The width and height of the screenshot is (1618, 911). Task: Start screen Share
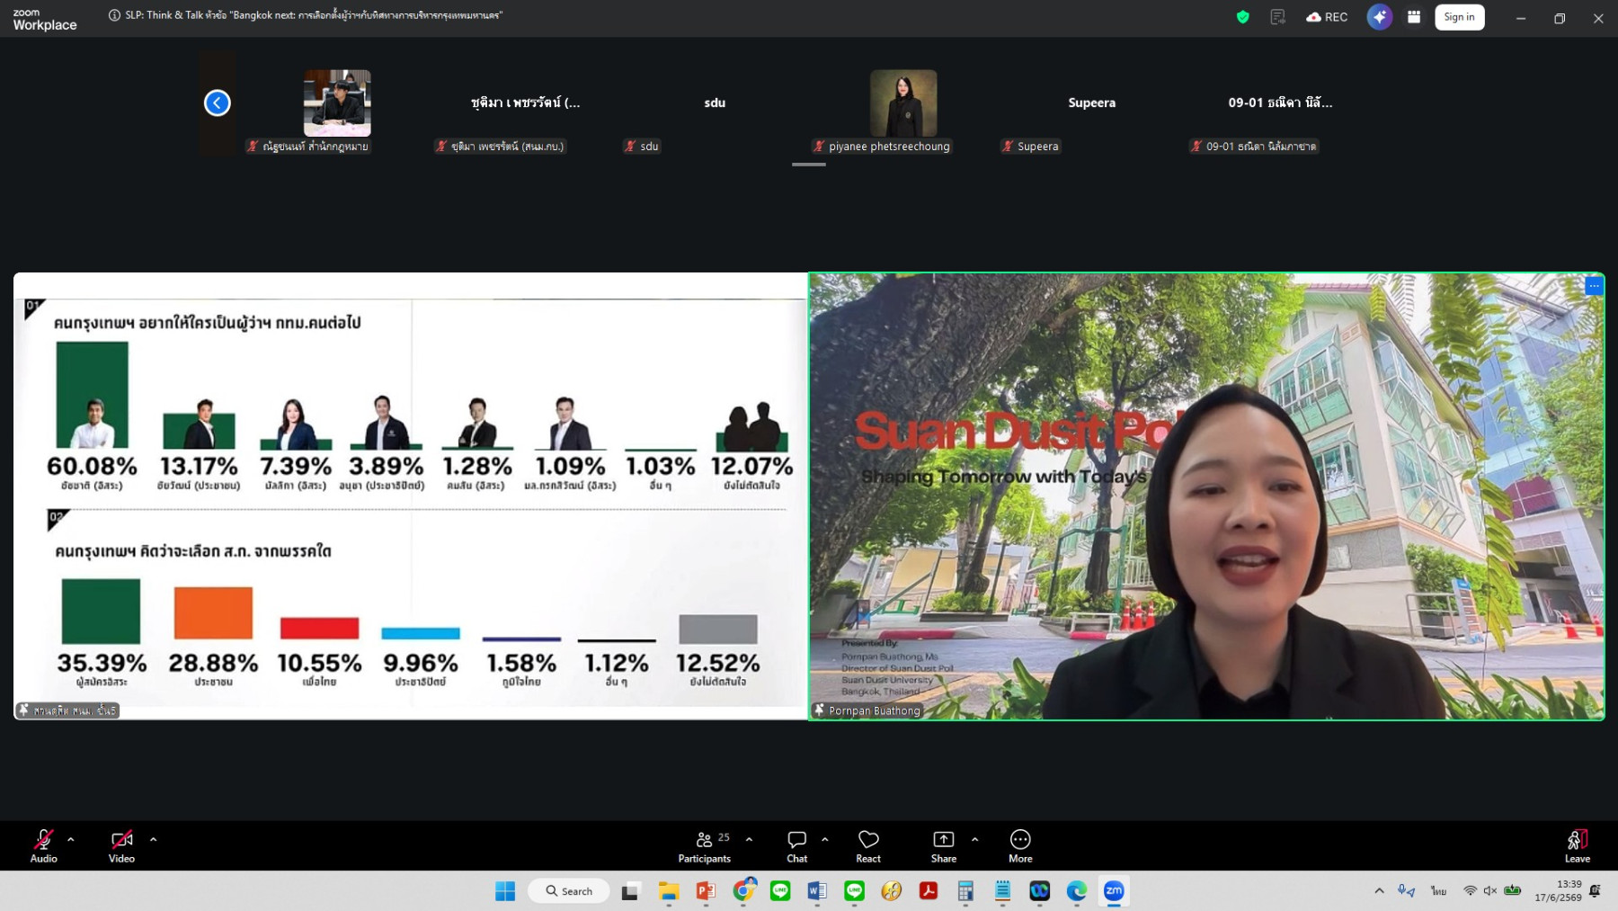coord(943,846)
